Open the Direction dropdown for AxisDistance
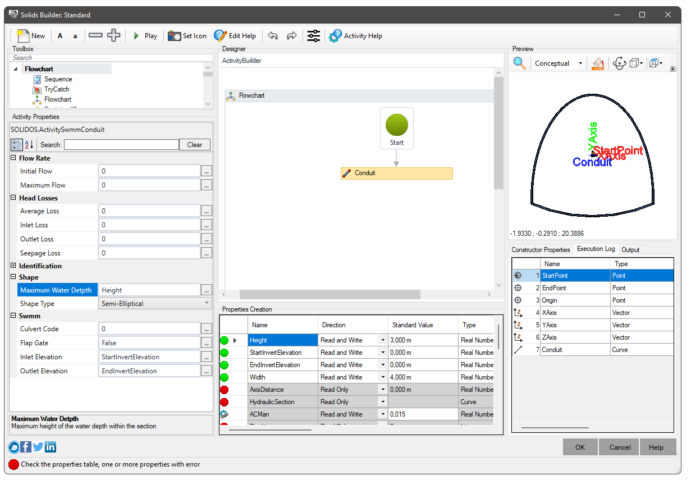This screenshot has height=480, width=691. point(383,390)
